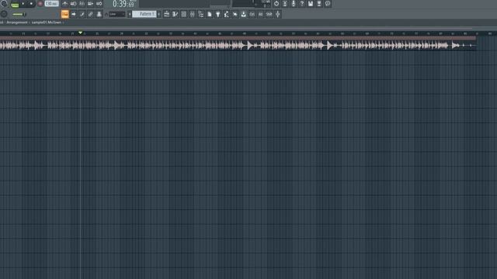This screenshot has width=497, height=279.
Task: Click the 0:39 time display
Action: [123, 4]
